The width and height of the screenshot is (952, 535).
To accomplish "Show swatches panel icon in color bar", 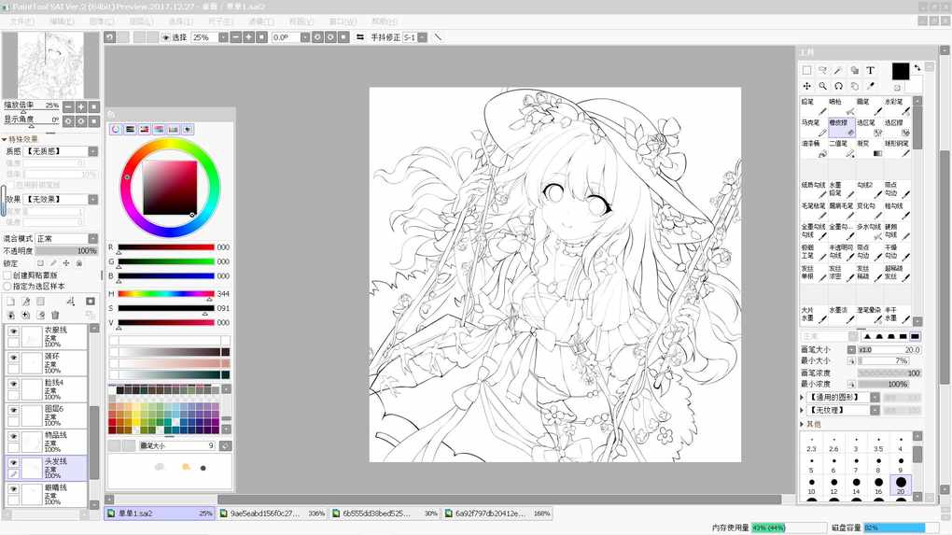I will pyautogui.click(x=173, y=130).
